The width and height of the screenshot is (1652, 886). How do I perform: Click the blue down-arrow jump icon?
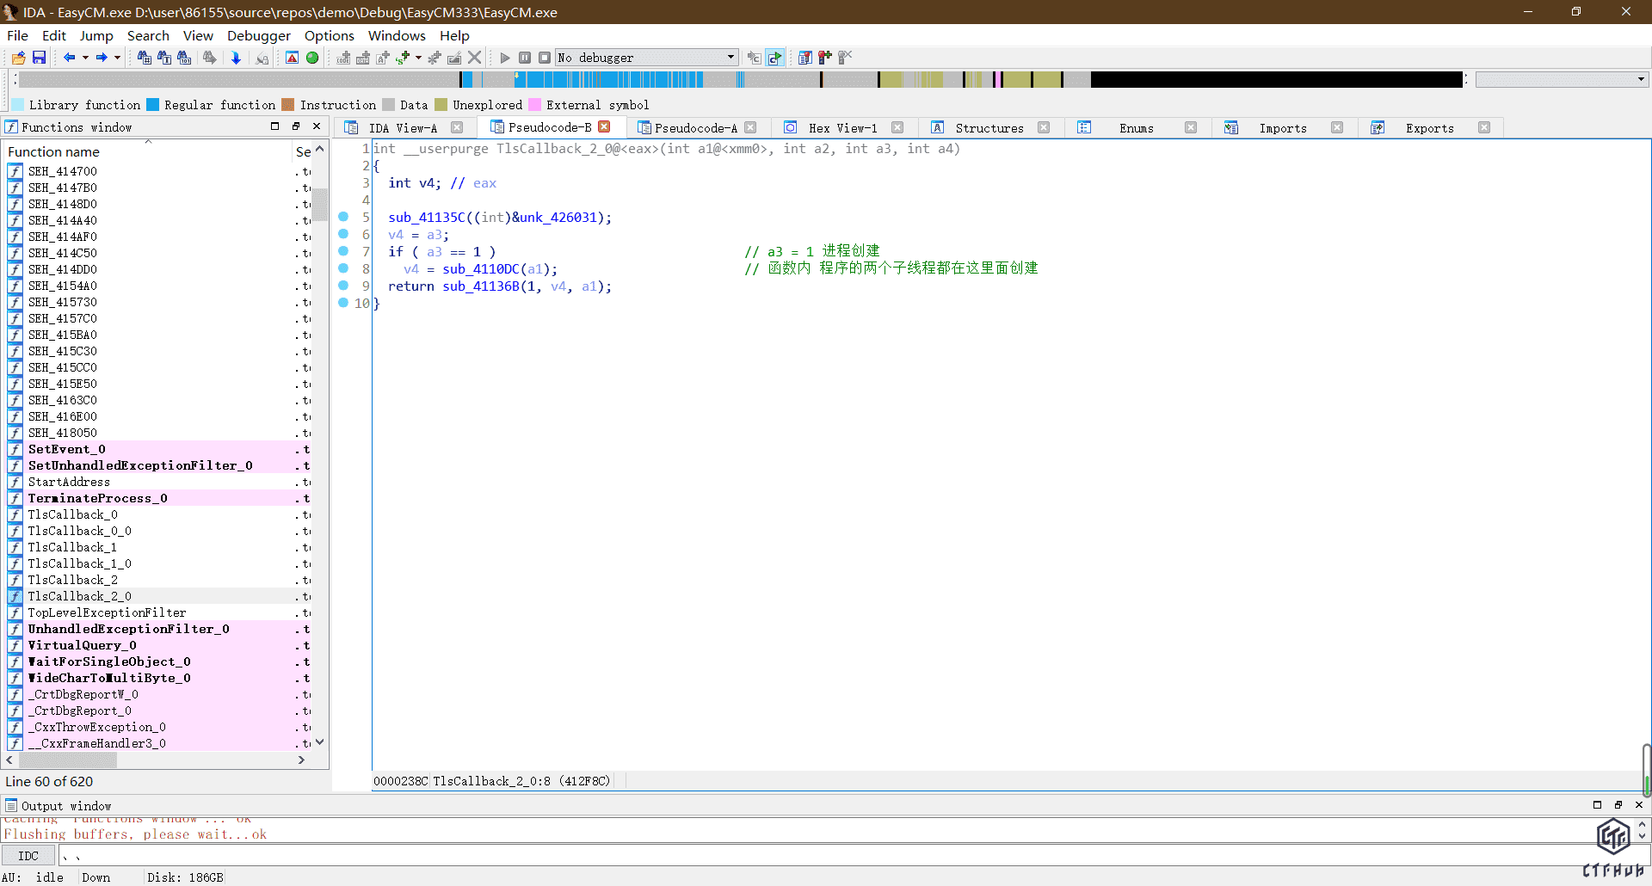[236, 58]
